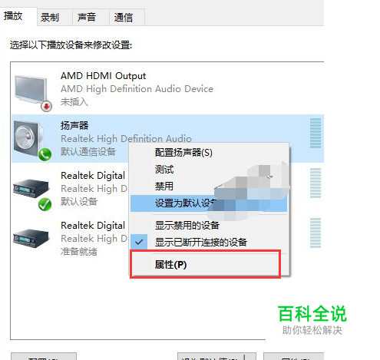Image resolution: width=380 pixels, height=360 pixels.
Task: Click the green checkmark default device badge
Action: [45, 205]
